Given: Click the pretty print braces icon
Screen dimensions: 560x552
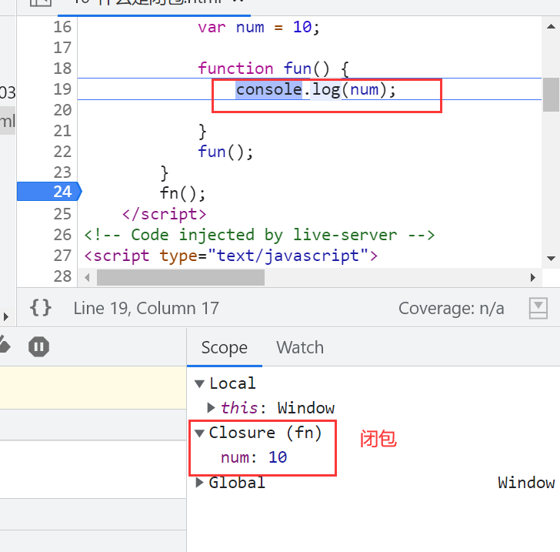Looking at the screenshot, I should [41, 309].
